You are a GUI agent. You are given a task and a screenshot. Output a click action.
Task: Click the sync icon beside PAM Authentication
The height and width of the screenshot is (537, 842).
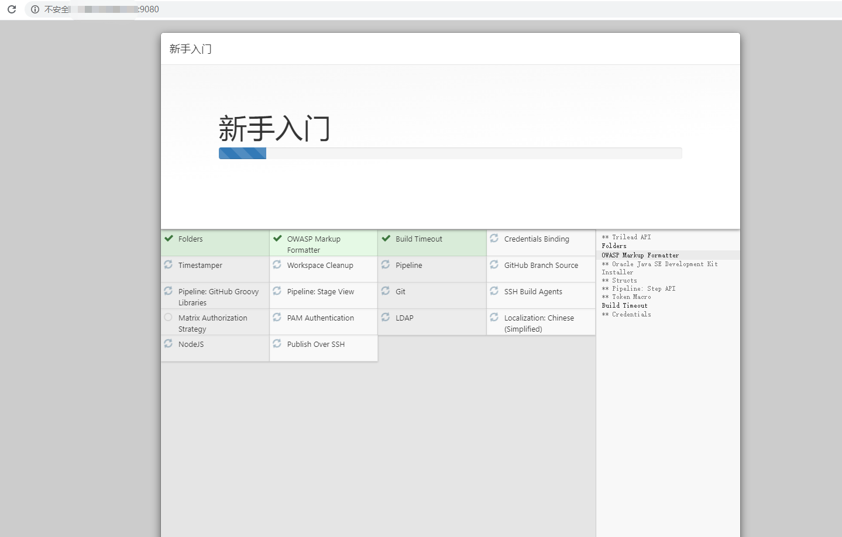[277, 317]
